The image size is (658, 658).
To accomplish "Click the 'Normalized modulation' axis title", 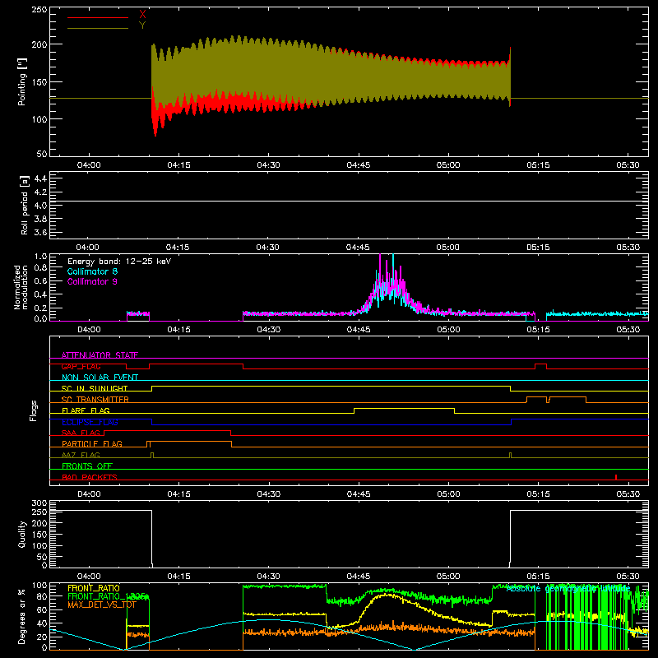I will tap(21, 287).
